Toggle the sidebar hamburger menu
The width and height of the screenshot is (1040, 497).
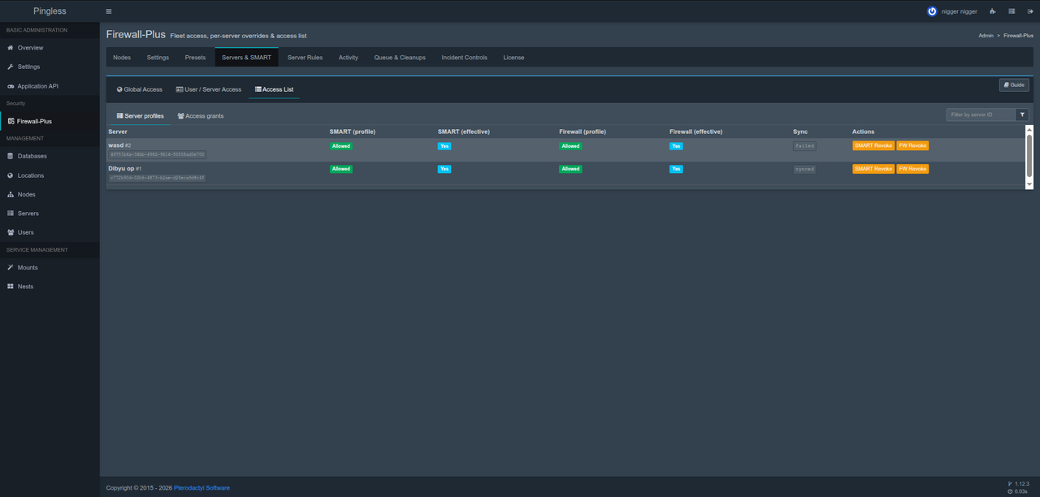[x=109, y=11]
